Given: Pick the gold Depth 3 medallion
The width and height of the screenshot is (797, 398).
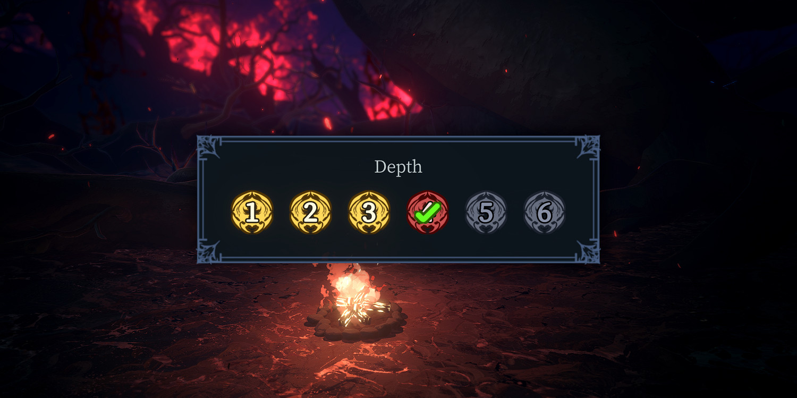Looking at the screenshot, I should click(369, 213).
